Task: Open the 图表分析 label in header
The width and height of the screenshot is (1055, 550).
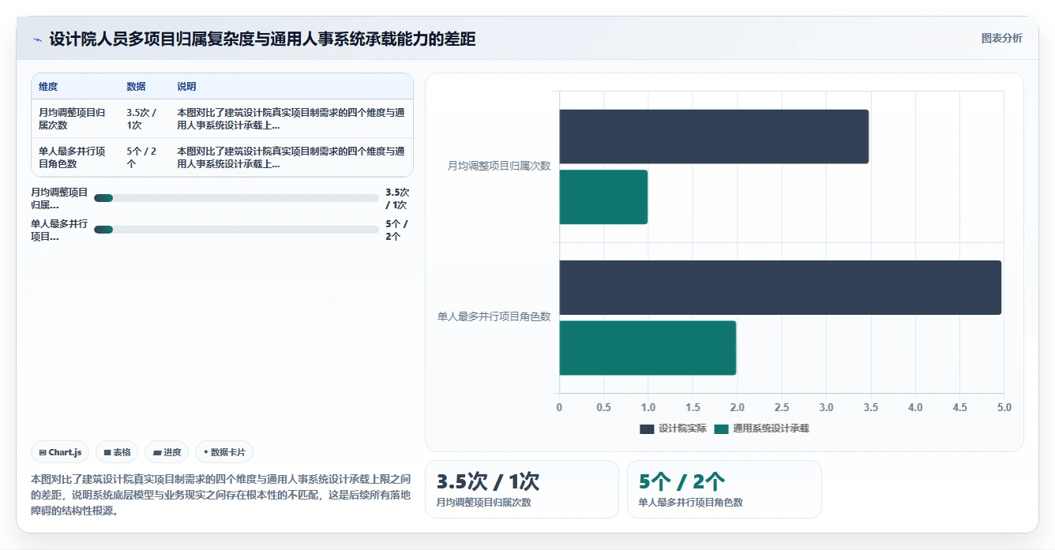Action: tap(1001, 38)
